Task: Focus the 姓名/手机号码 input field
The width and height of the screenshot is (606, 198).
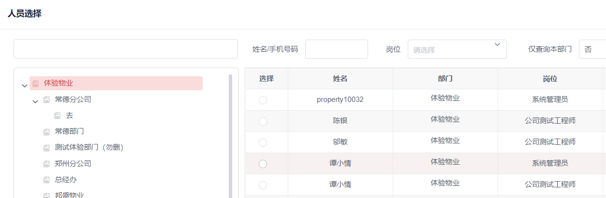Action: 336,49
